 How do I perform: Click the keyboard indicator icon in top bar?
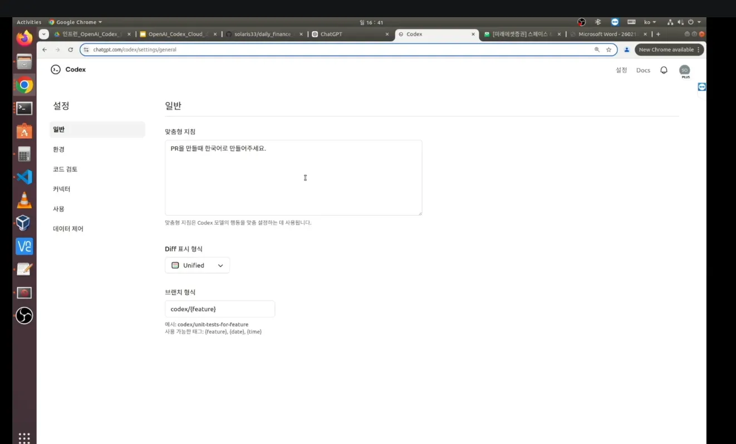631,22
